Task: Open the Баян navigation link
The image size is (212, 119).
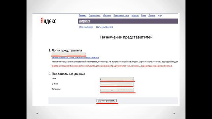Action: 143,16
